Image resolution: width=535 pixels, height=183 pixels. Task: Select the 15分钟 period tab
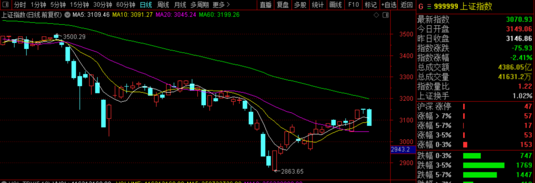[79, 5]
